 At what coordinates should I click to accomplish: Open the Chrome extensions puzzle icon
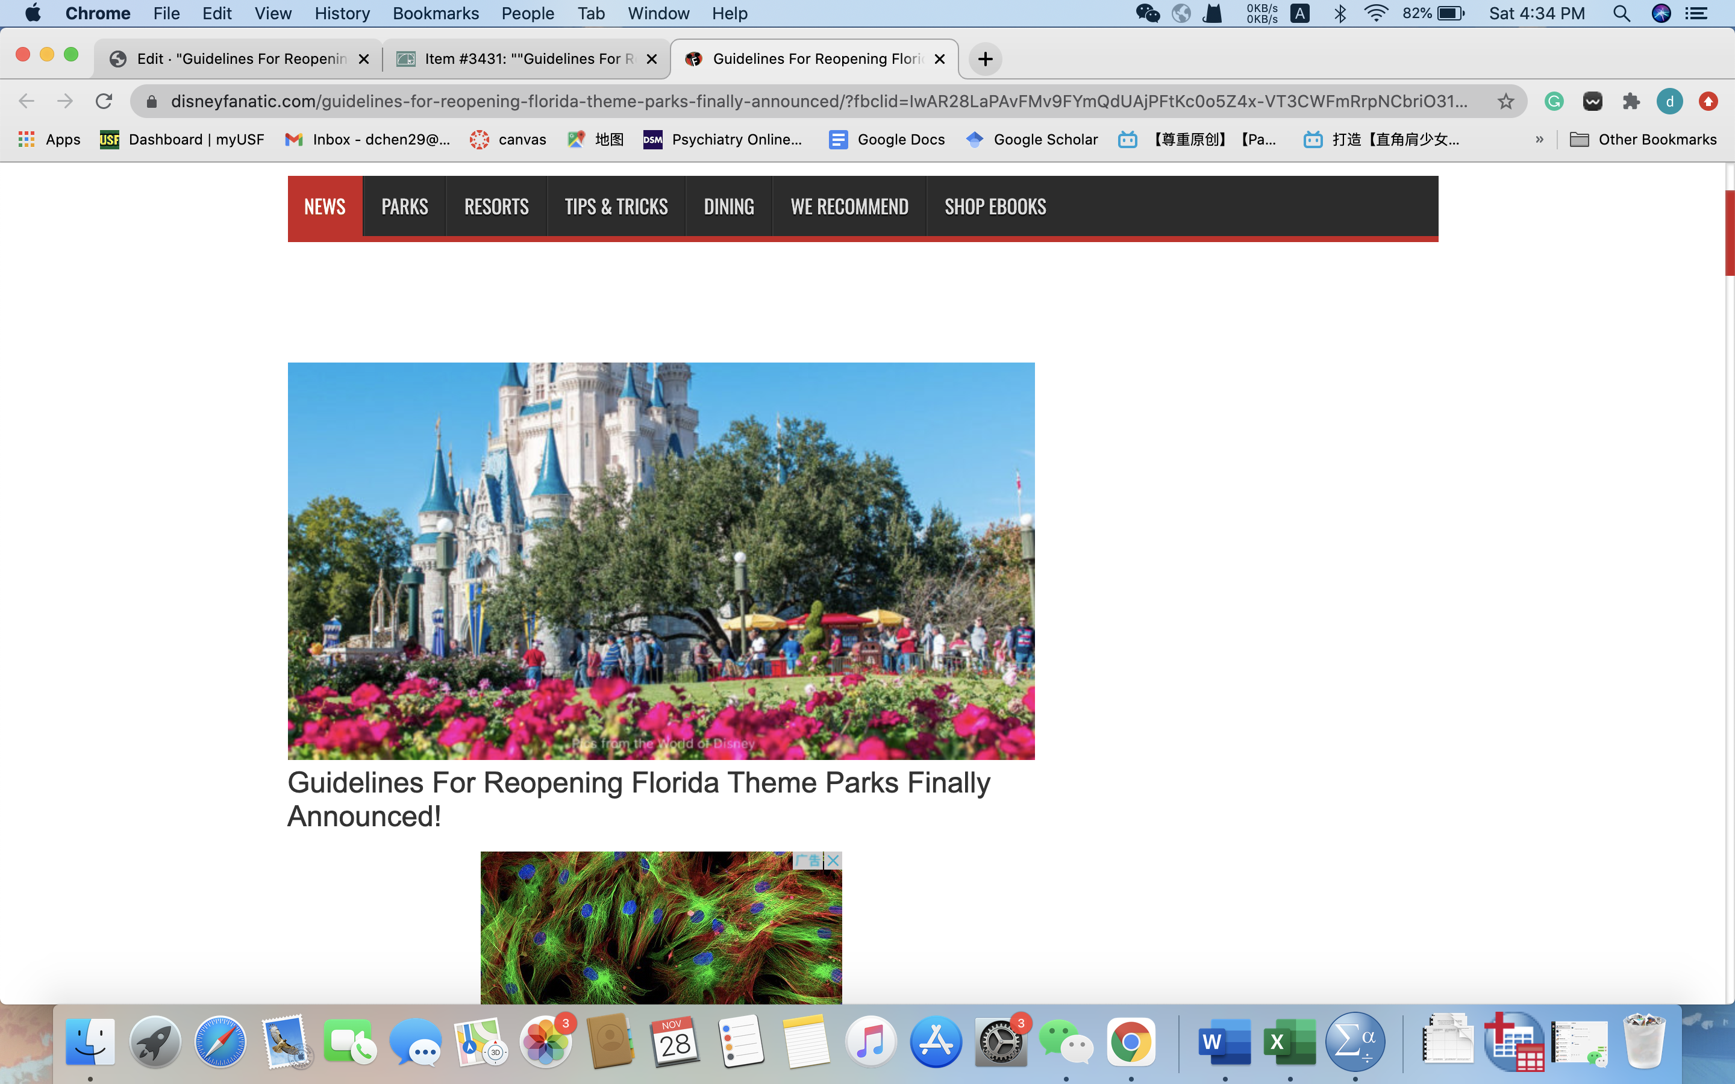click(1631, 101)
